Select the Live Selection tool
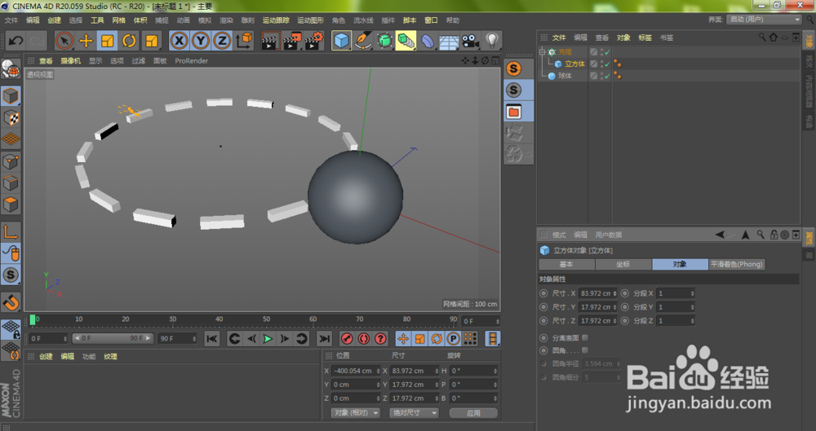 click(64, 41)
